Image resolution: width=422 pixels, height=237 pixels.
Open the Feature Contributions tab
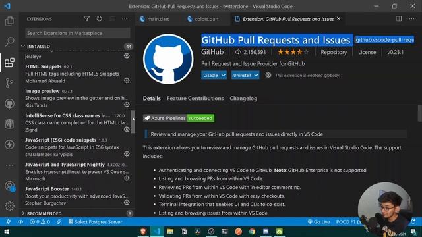pos(195,99)
